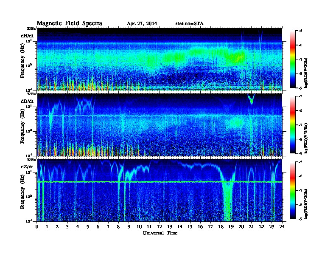Click the 10⁰ frequency tick of the dZ/dt panel
336x260 pixels.
tap(29, 197)
